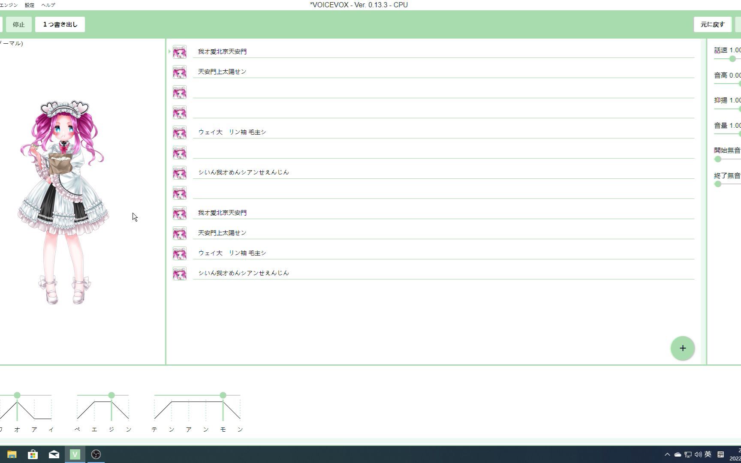741x463 pixels.
Task: Click the 音高 0.00 label
Action: [727, 75]
